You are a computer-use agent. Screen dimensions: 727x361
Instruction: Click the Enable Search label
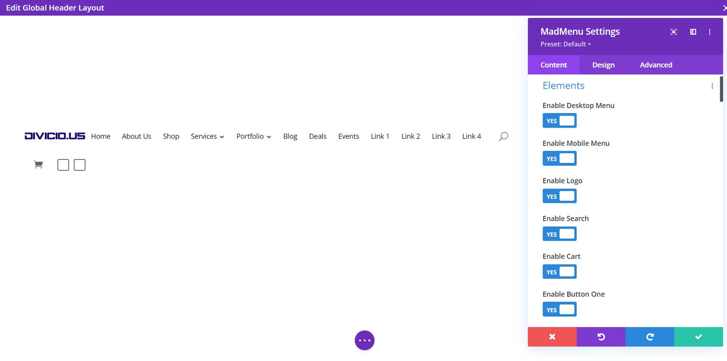coord(565,219)
